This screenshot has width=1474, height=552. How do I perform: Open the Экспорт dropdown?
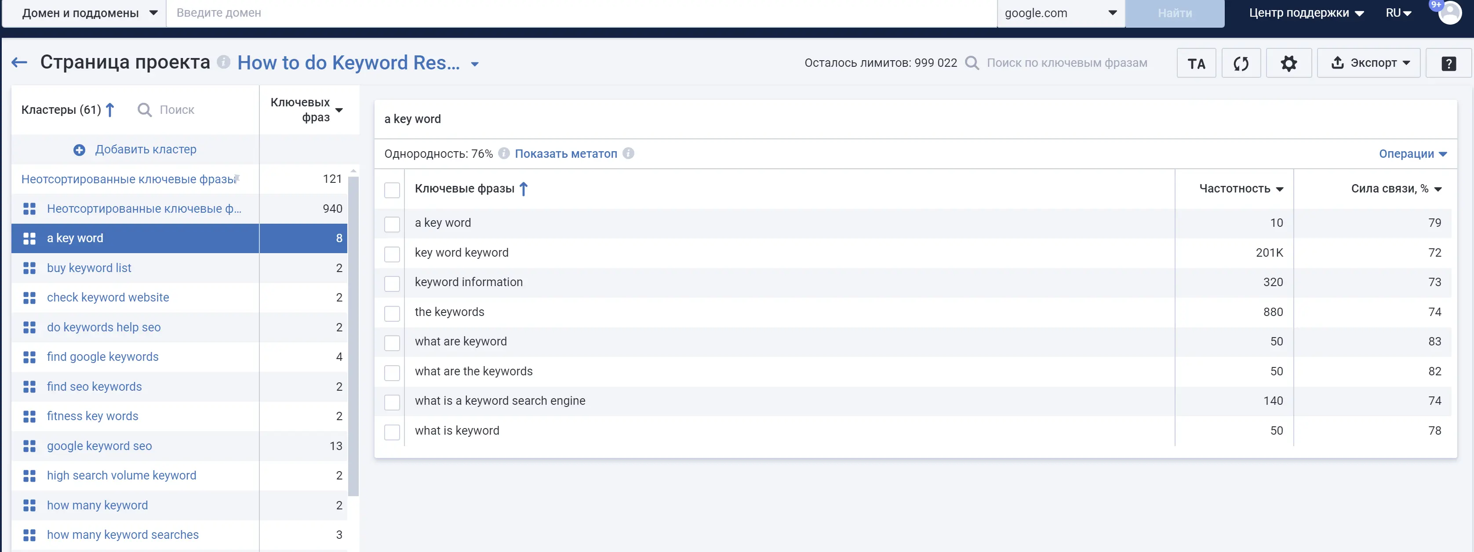[x=1374, y=63]
